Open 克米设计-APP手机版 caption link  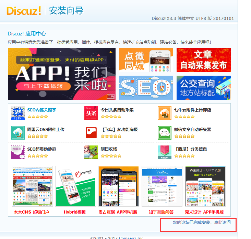(204, 212)
